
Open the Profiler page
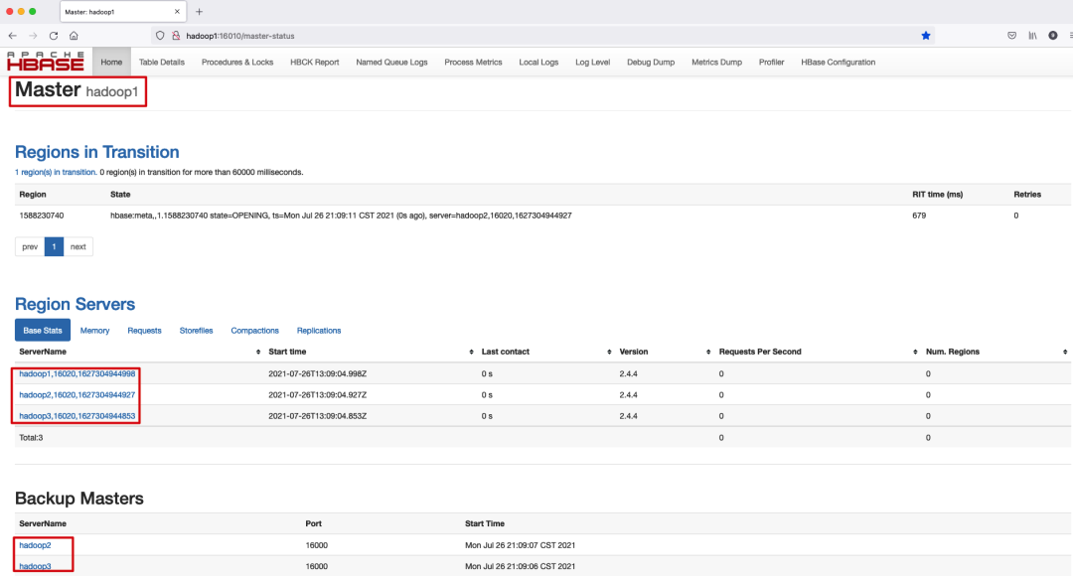pyautogui.click(x=771, y=63)
